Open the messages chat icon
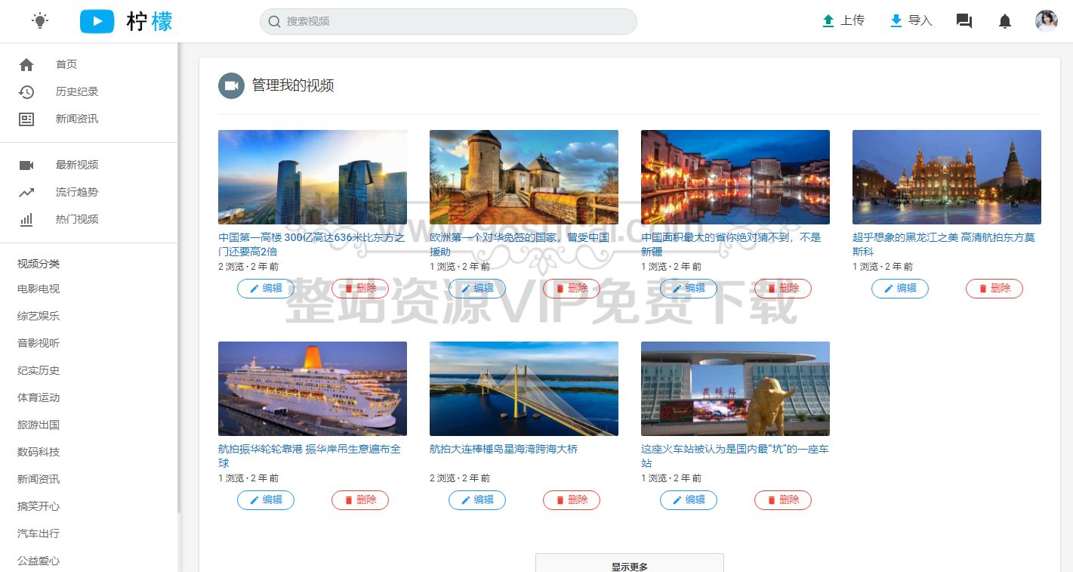Viewport: 1073px width, 572px height. [964, 21]
